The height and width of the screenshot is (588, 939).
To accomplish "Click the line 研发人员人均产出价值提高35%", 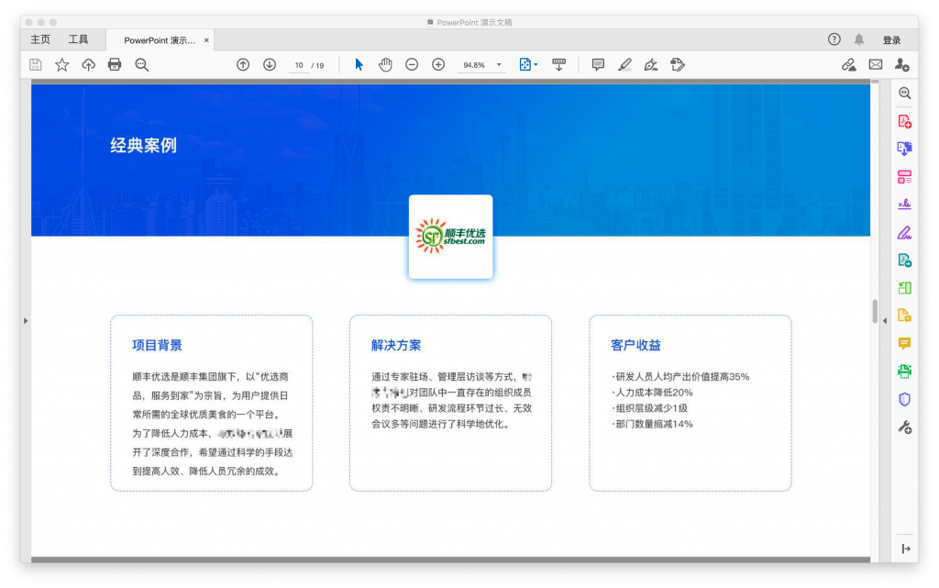I will tap(680, 377).
